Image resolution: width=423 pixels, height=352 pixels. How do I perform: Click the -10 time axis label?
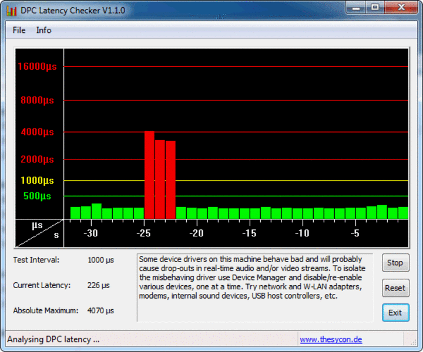pos(302,233)
